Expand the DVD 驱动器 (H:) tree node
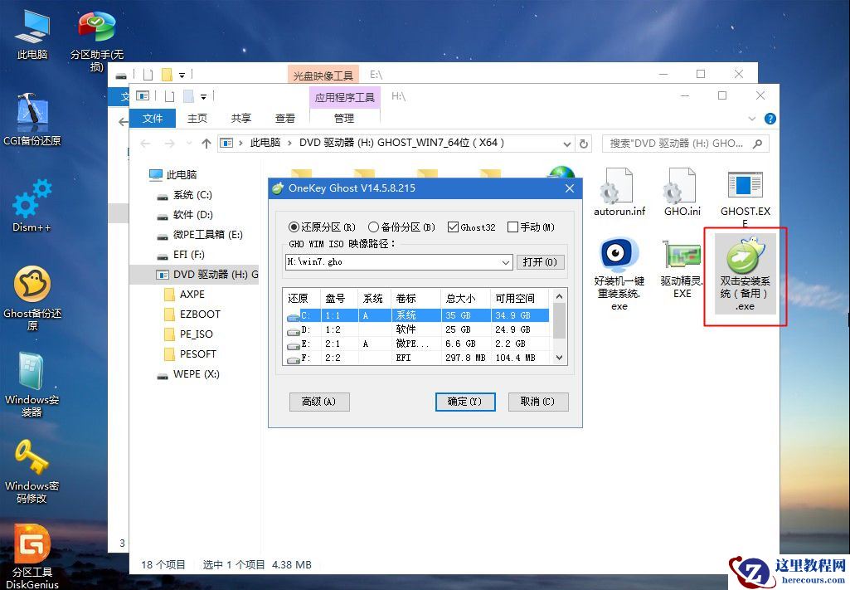The width and height of the screenshot is (850, 590). pos(151,274)
